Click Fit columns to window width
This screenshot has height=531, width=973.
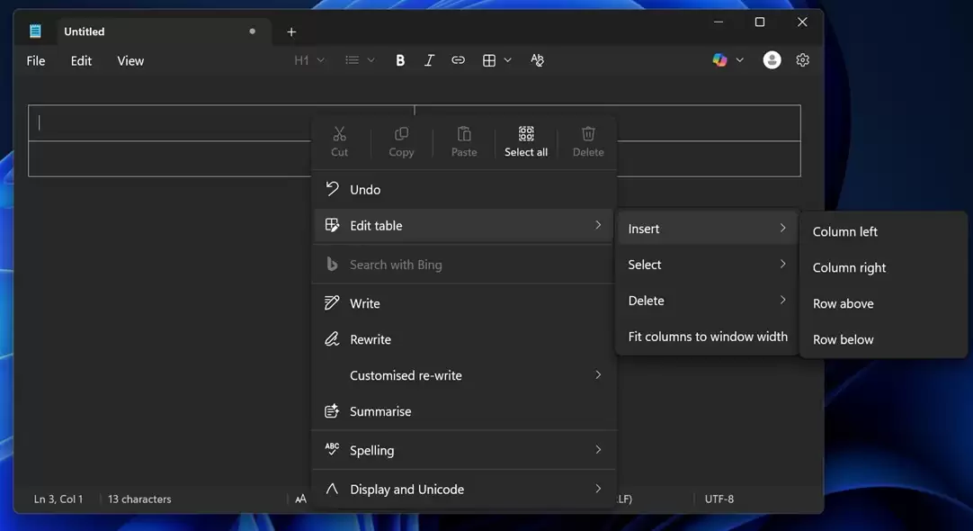tap(707, 336)
